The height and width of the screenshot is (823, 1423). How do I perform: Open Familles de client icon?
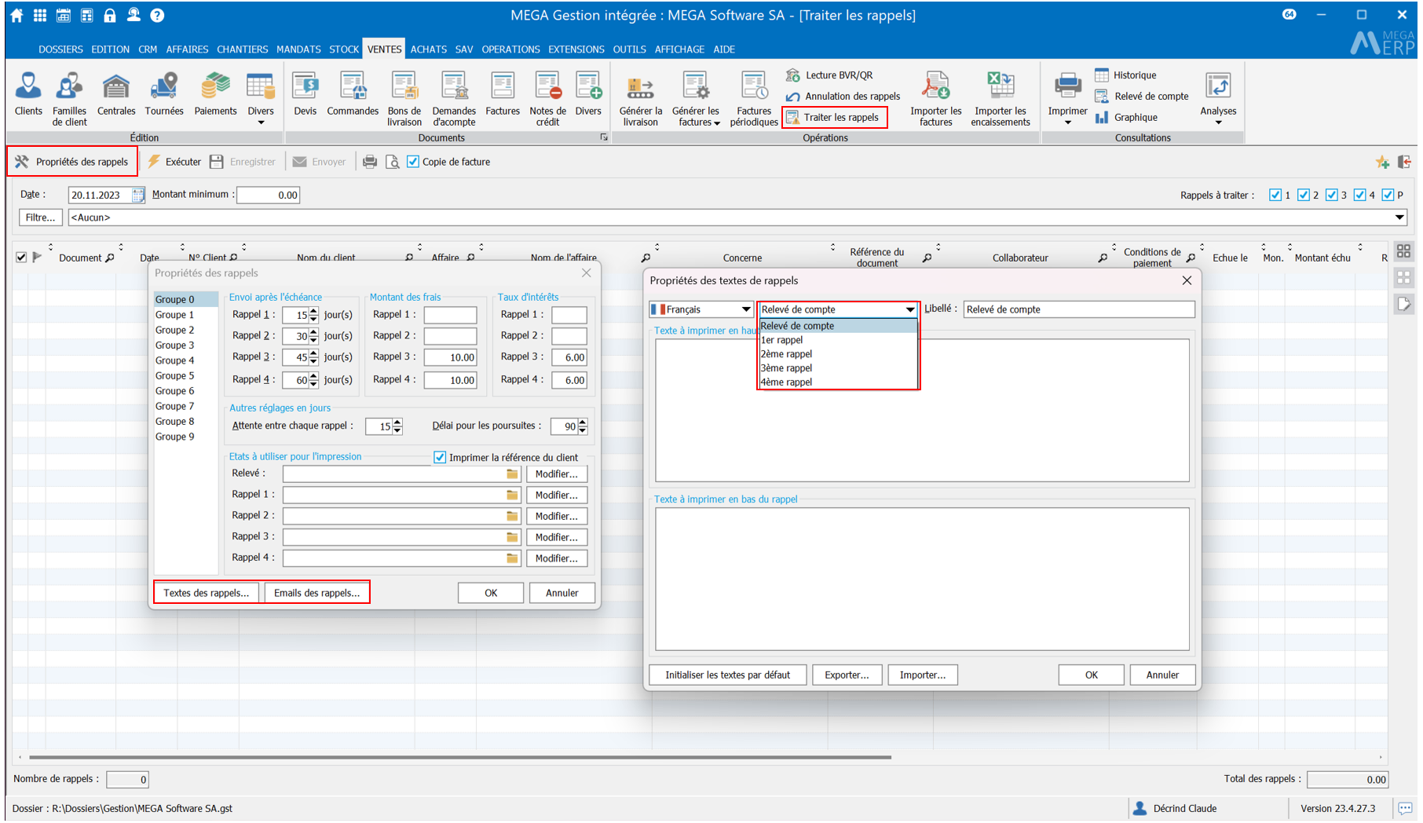(x=69, y=99)
